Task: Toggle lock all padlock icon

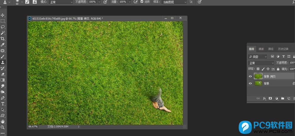Action: (278, 69)
